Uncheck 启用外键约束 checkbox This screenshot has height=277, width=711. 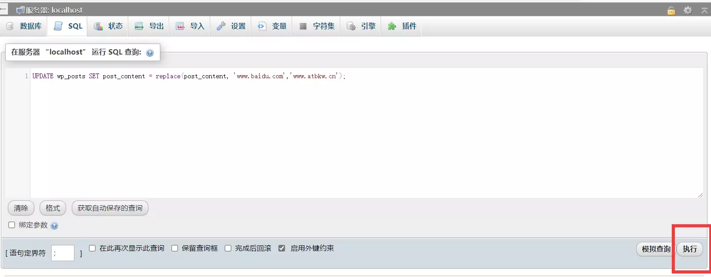point(282,248)
